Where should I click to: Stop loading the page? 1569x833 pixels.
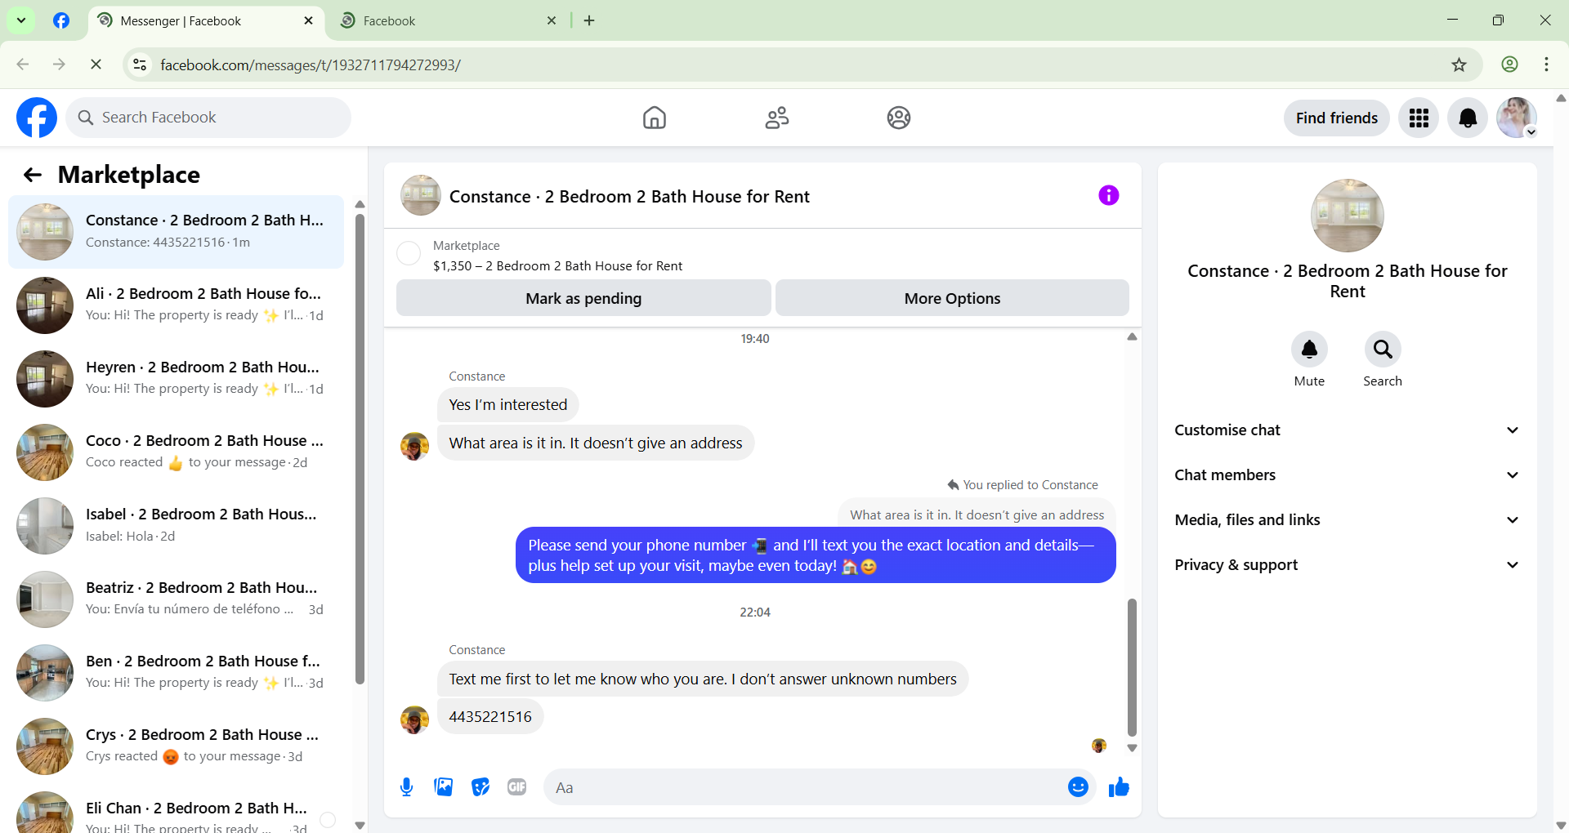pyautogui.click(x=96, y=65)
